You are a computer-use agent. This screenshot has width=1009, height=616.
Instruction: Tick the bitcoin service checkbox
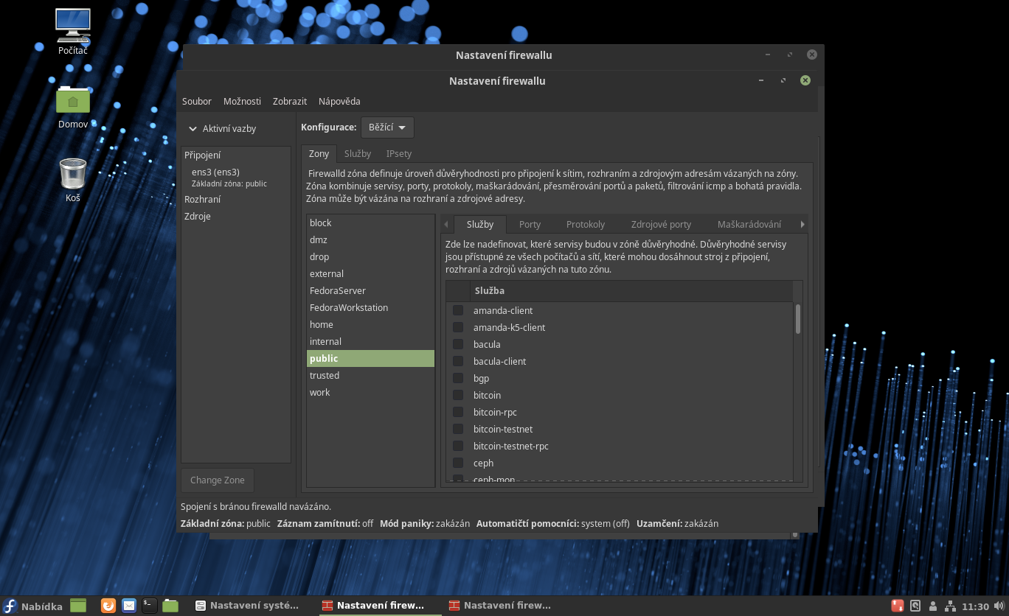tap(458, 395)
